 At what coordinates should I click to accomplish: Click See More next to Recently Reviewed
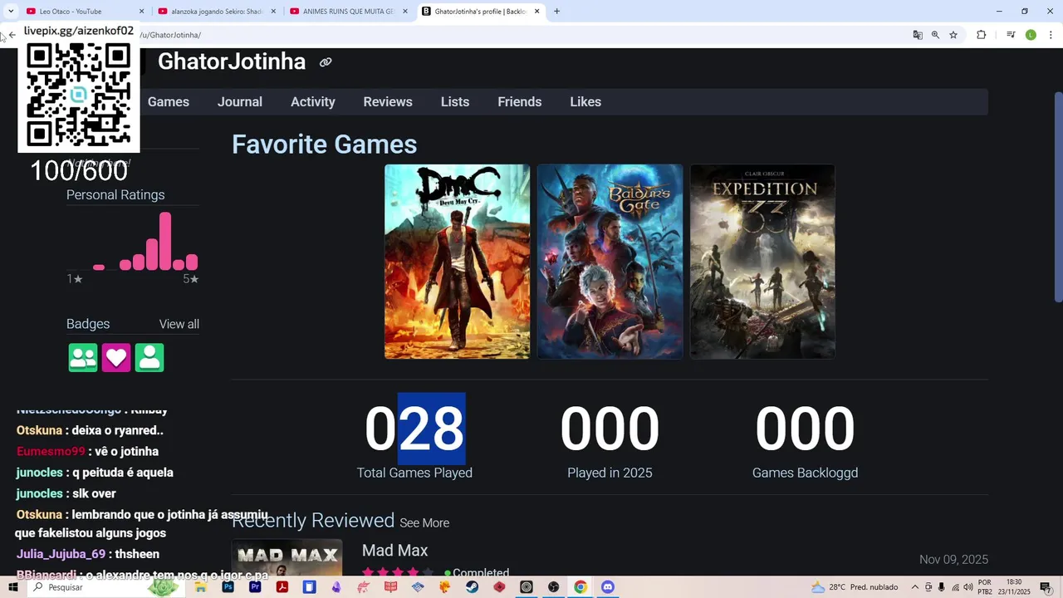coord(424,523)
